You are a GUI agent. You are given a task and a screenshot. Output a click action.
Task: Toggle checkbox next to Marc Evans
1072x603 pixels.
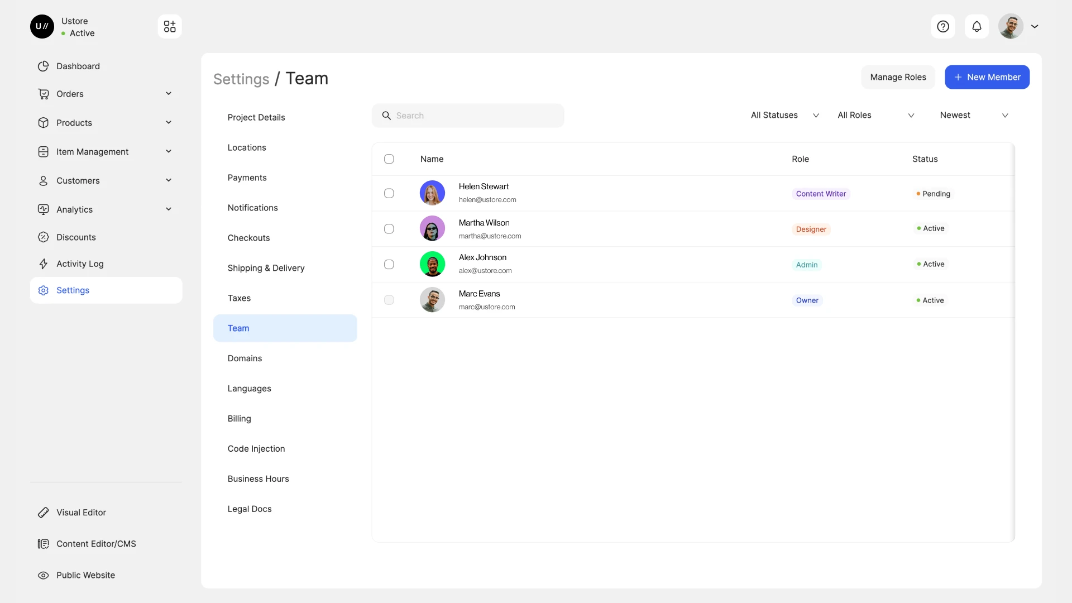[389, 300]
